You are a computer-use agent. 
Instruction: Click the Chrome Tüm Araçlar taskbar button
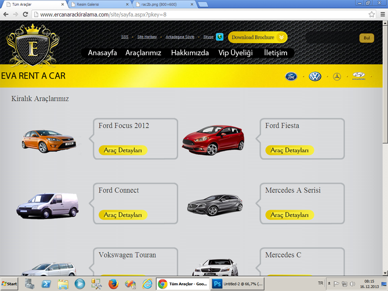tap(183, 284)
